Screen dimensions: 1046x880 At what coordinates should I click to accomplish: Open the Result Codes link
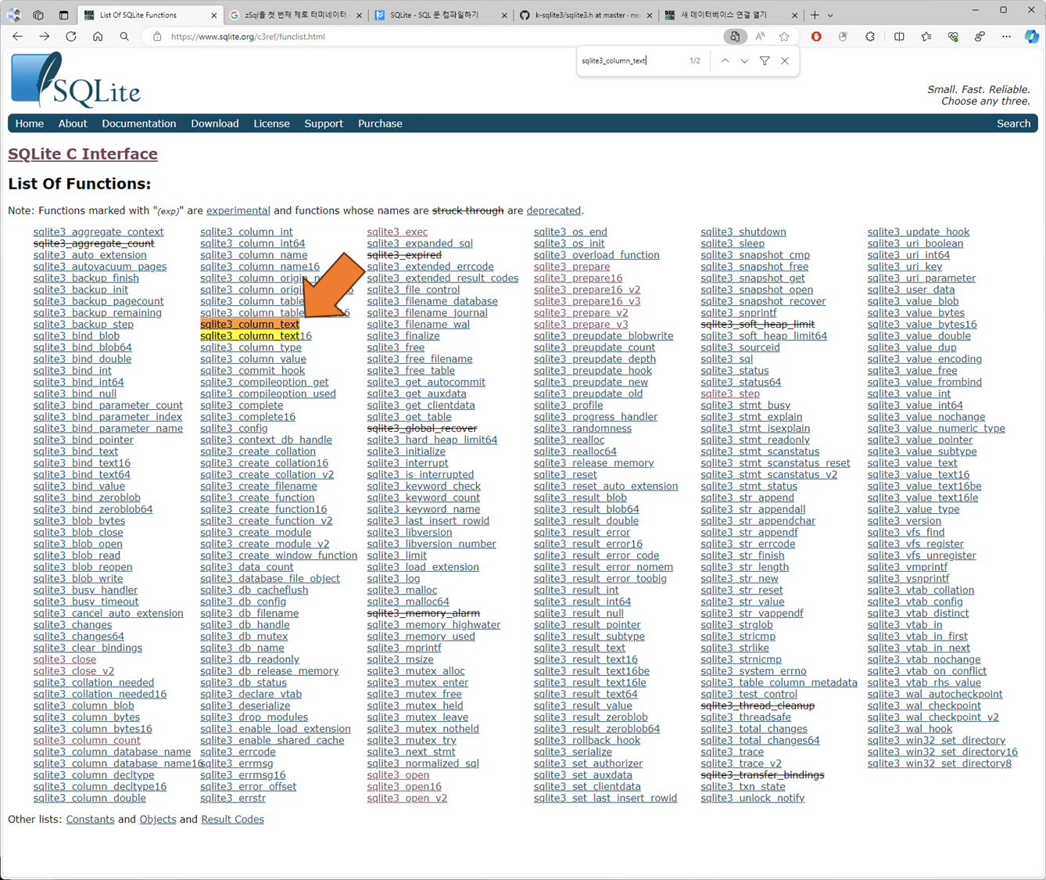(x=232, y=820)
